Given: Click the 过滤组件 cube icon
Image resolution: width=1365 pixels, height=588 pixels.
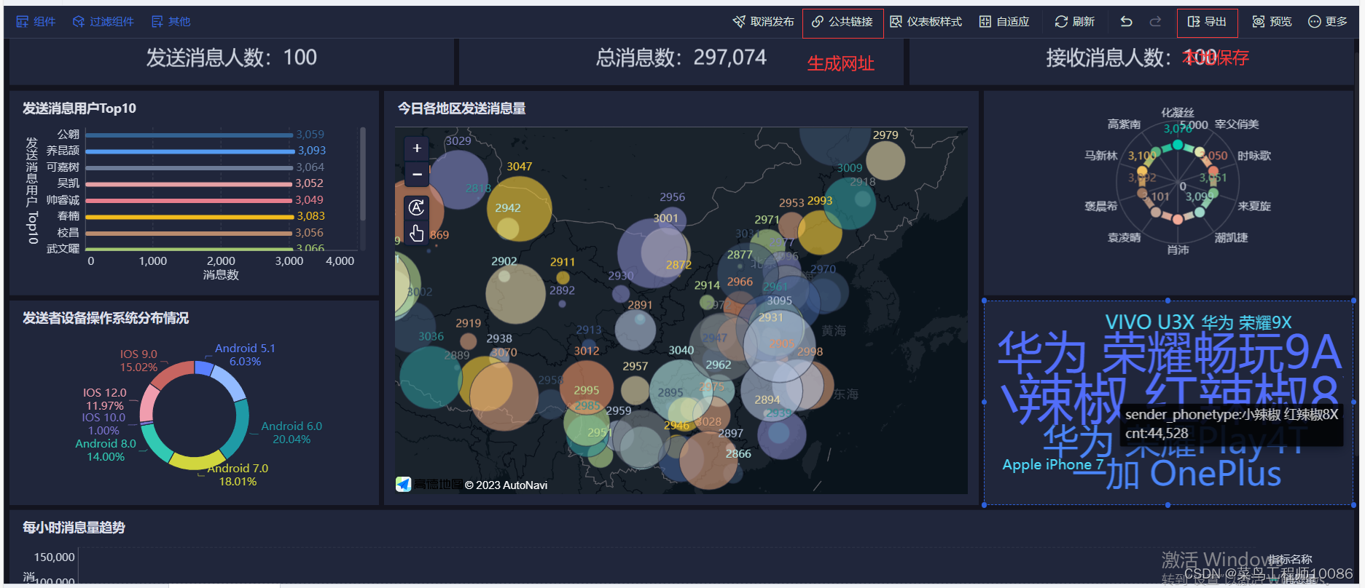Looking at the screenshot, I should click(x=79, y=22).
